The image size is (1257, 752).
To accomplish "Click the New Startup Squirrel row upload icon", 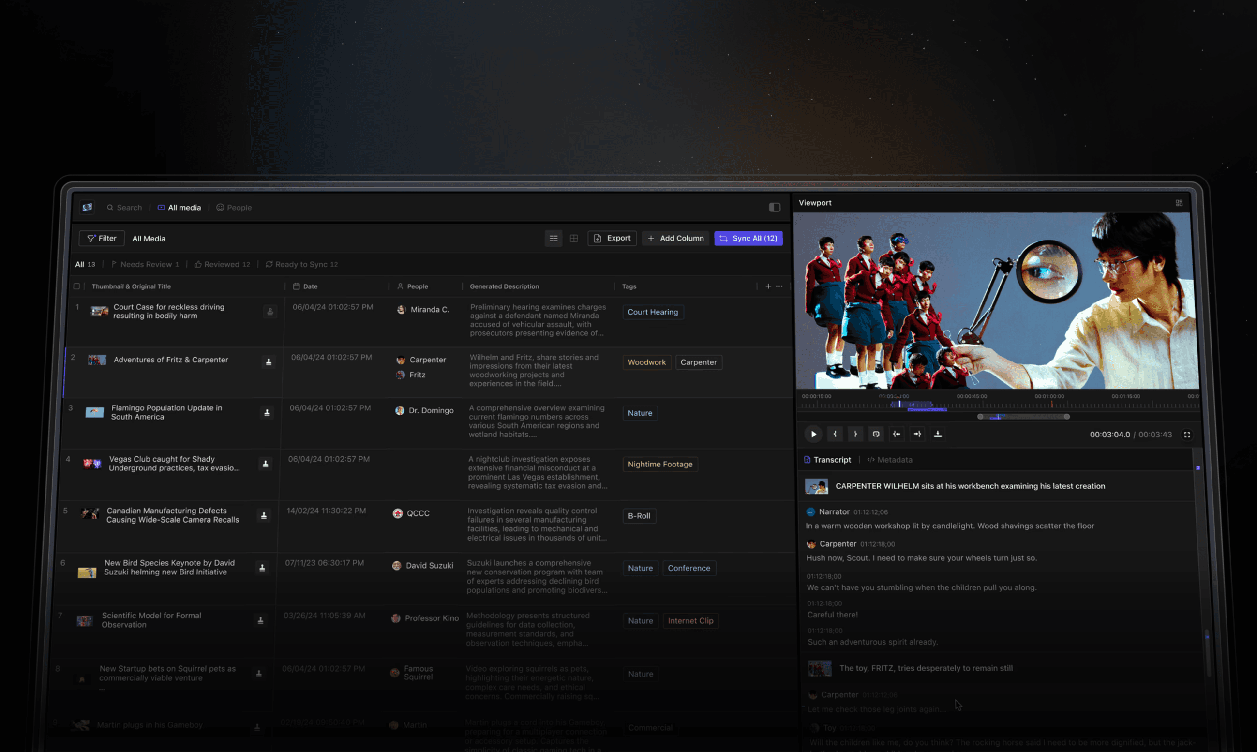I will pos(259,674).
